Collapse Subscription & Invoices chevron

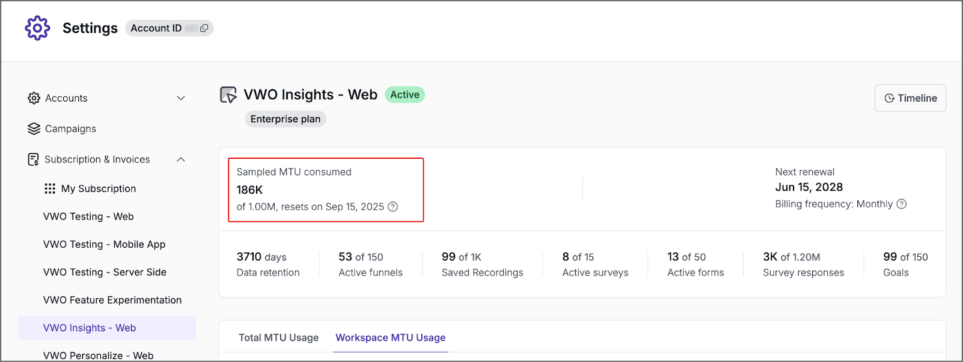click(x=181, y=159)
